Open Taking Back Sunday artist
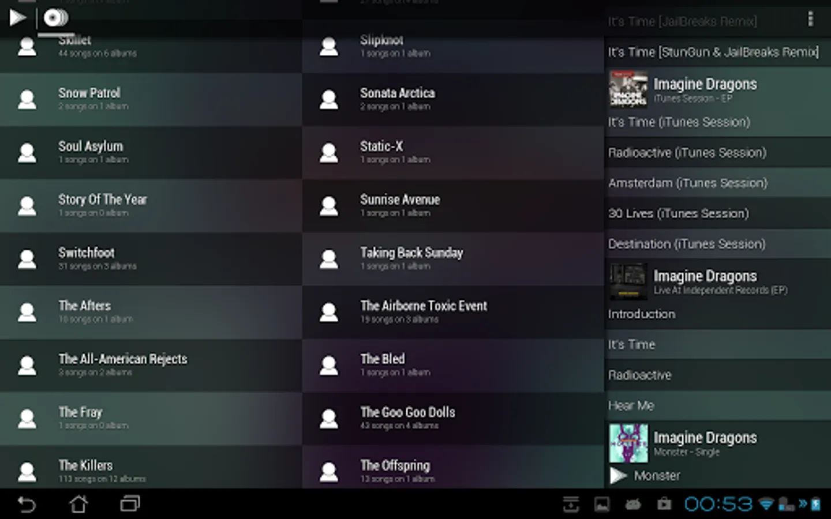Screen dimensions: 831x519 click(x=453, y=259)
